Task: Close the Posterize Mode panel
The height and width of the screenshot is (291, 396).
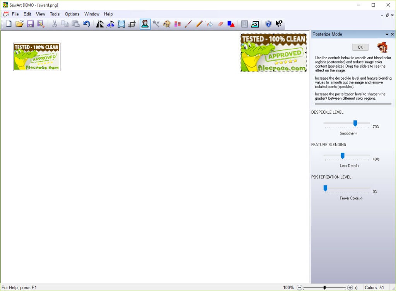Action: [x=393, y=34]
